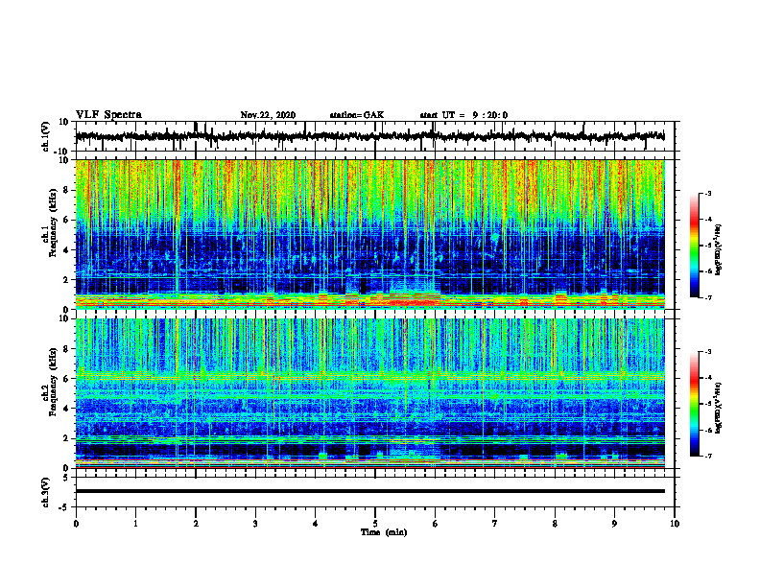The height and width of the screenshot is (587, 760).
Task: Click time axis tick label "9"
Action: [614, 524]
